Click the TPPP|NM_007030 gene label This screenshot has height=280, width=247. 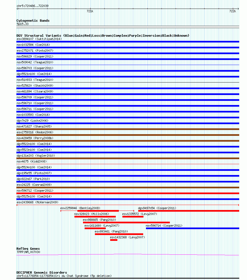(x=28, y=252)
